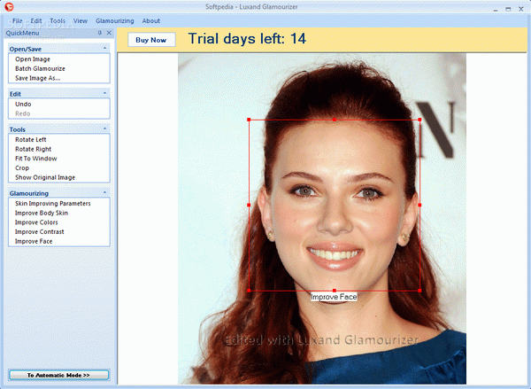The height and width of the screenshot is (389, 531).
Task: Select Rotate Left tool
Action: [x=30, y=140]
